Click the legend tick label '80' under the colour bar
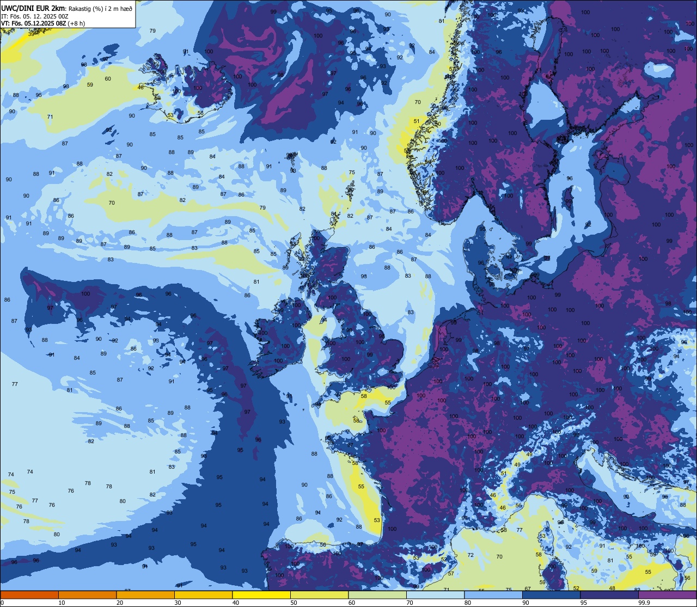This screenshot has height=607, width=697. [x=468, y=603]
